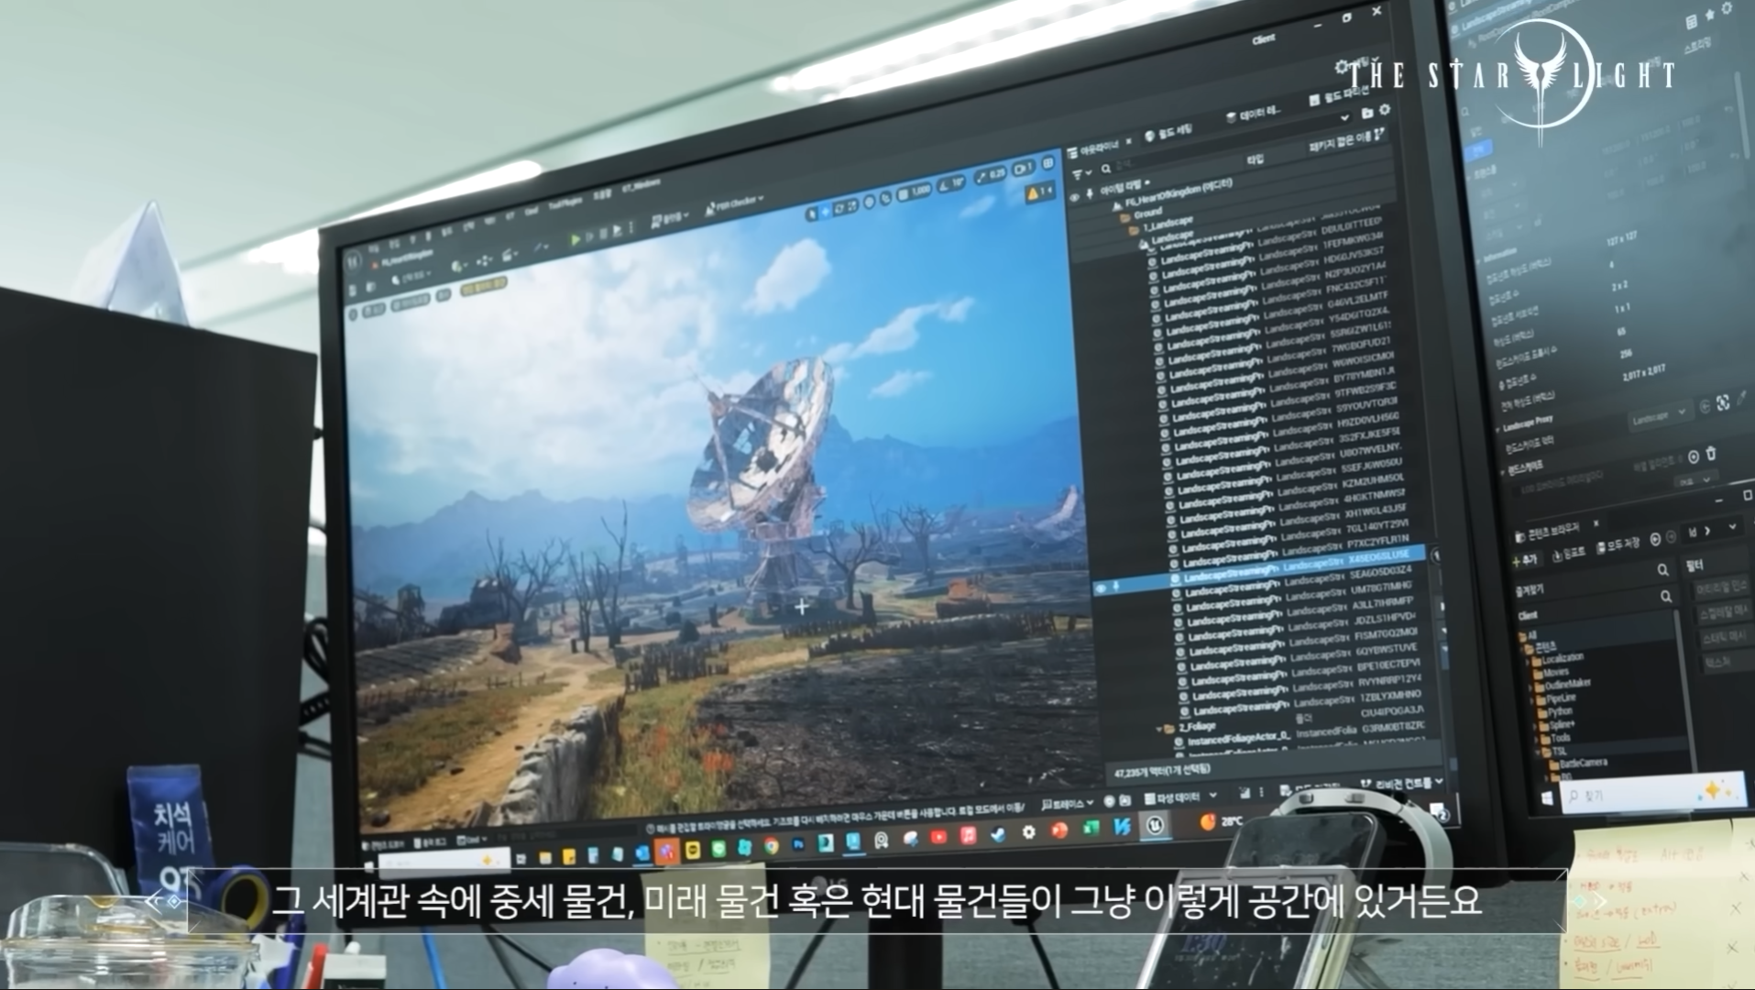The image size is (1755, 990).
Task: Open Photoshop from the taskbar
Action: click(798, 844)
